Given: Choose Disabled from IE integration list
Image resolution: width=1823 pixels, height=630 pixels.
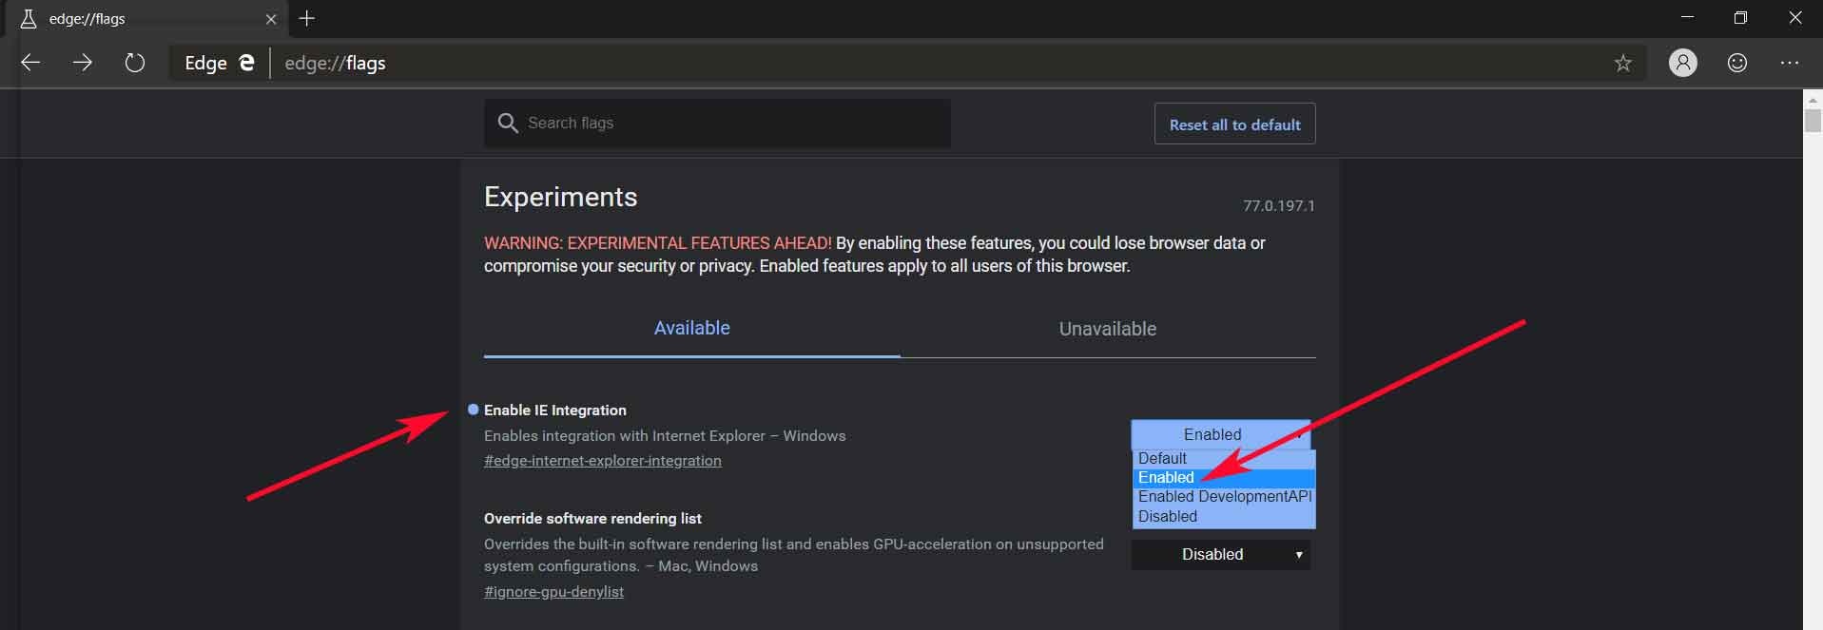Looking at the screenshot, I should [x=1224, y=516].
